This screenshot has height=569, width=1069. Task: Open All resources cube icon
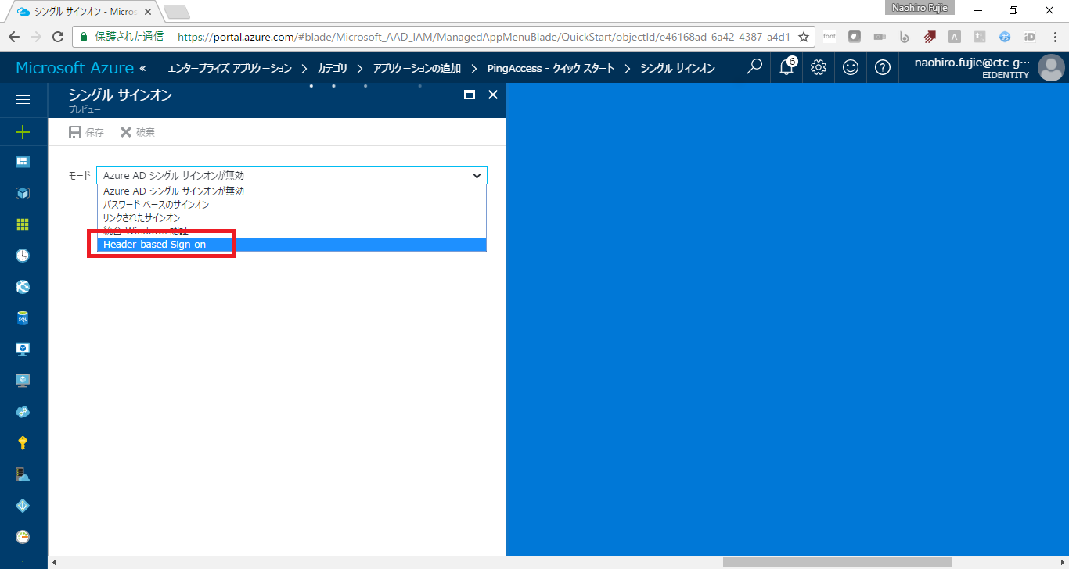(x=23, y=192)
